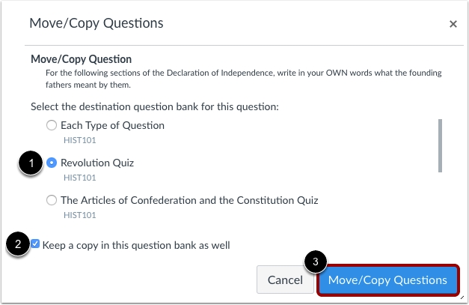Click the Articles of Confederation and Constitution label
This screenshot has width=469, height=305.
pyautogui.click(x=189, y=200)
